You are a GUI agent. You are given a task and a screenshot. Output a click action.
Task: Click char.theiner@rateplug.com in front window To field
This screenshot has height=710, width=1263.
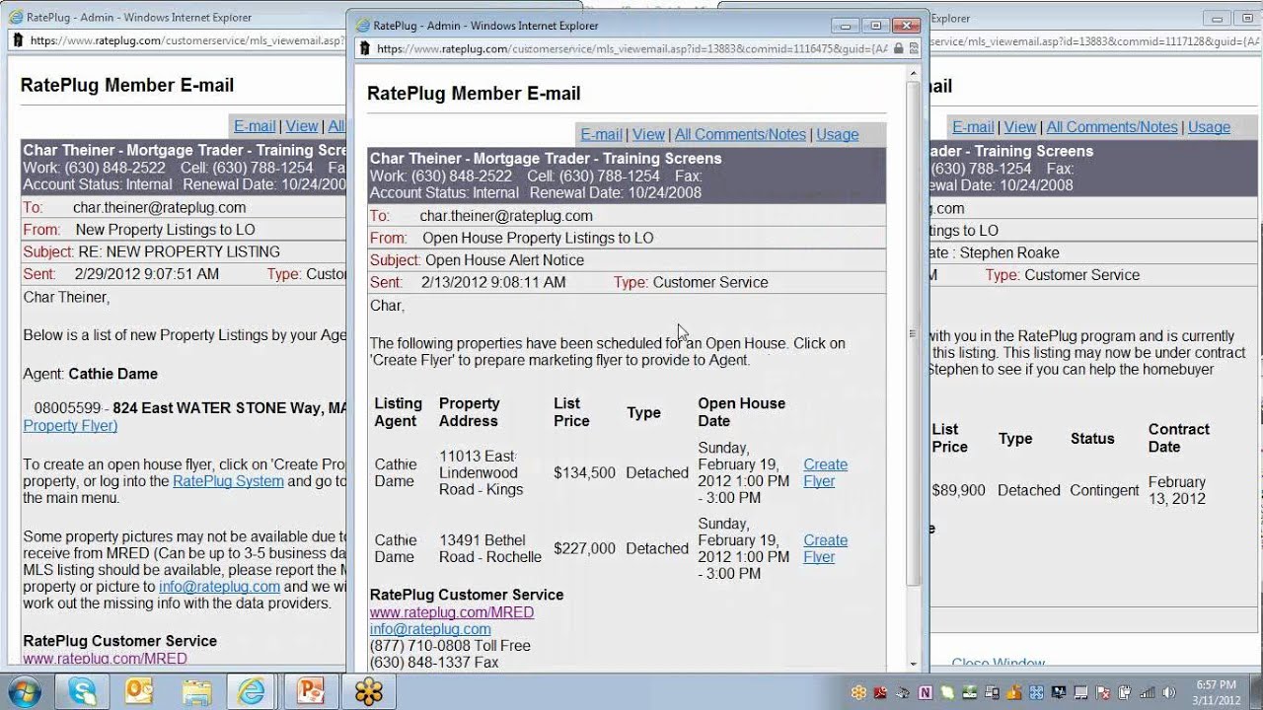506,216
